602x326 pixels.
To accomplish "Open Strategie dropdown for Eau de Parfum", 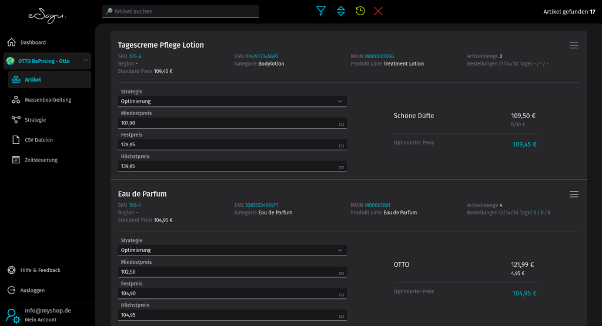I will click(x=232, y=250).
